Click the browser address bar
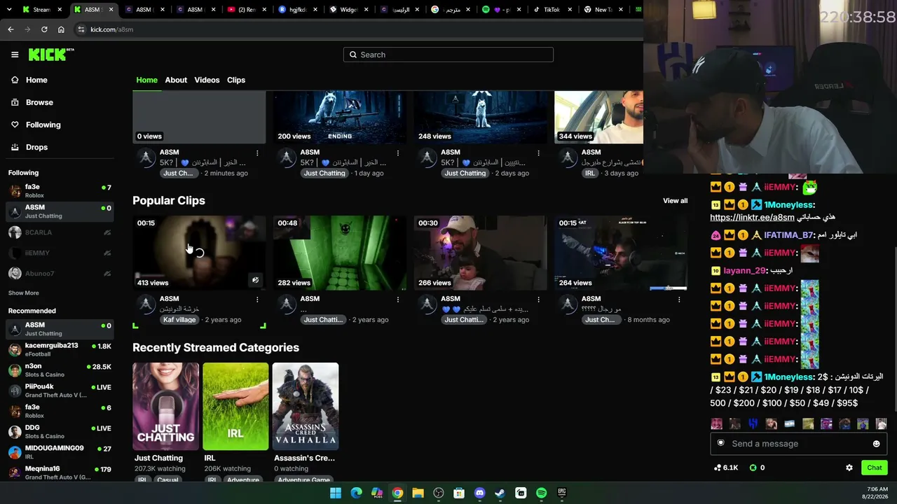Viewport: 897px width, 504px height. (357, 29)
